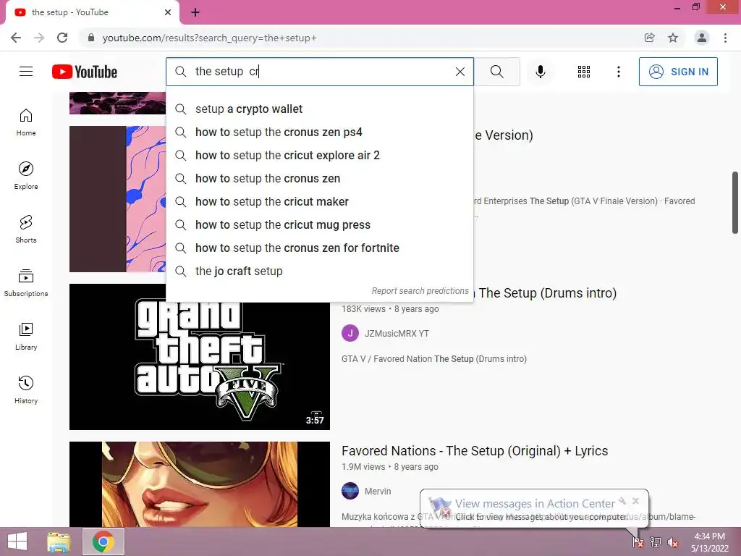Open Chrome profile avatar

coord(702,38)
